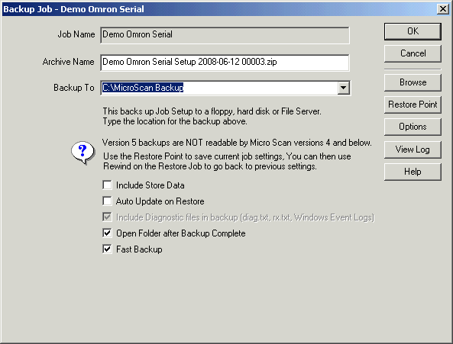Click the Restore Point button
The width and height of the screenshot is (453, 344).
pyautogui.click(x=413, y=104)
